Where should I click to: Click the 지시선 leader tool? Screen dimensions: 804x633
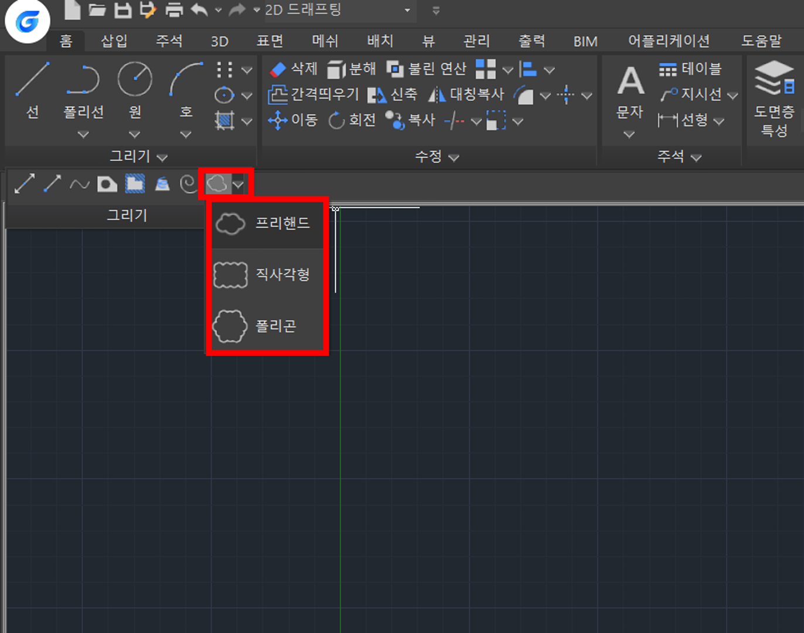click(x=691, y=94)
